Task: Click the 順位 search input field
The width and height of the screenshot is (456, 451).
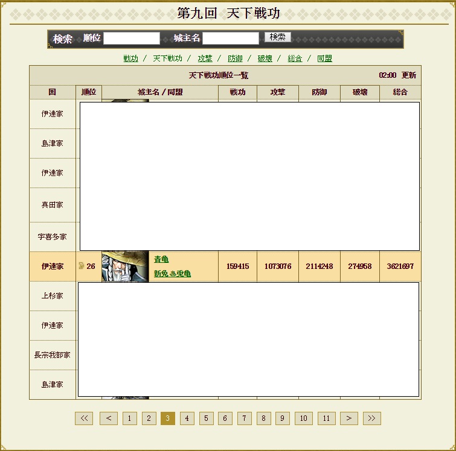Action: coord(132,38)
